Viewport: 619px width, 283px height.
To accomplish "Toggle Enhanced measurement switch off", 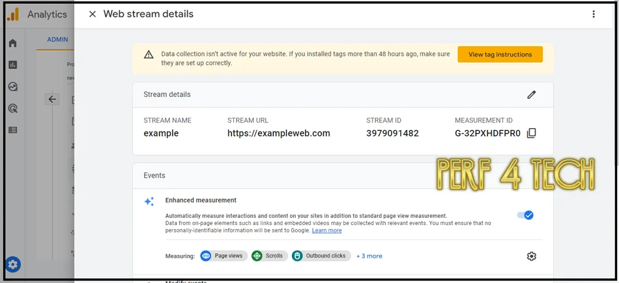I will (x=525, y=215).
